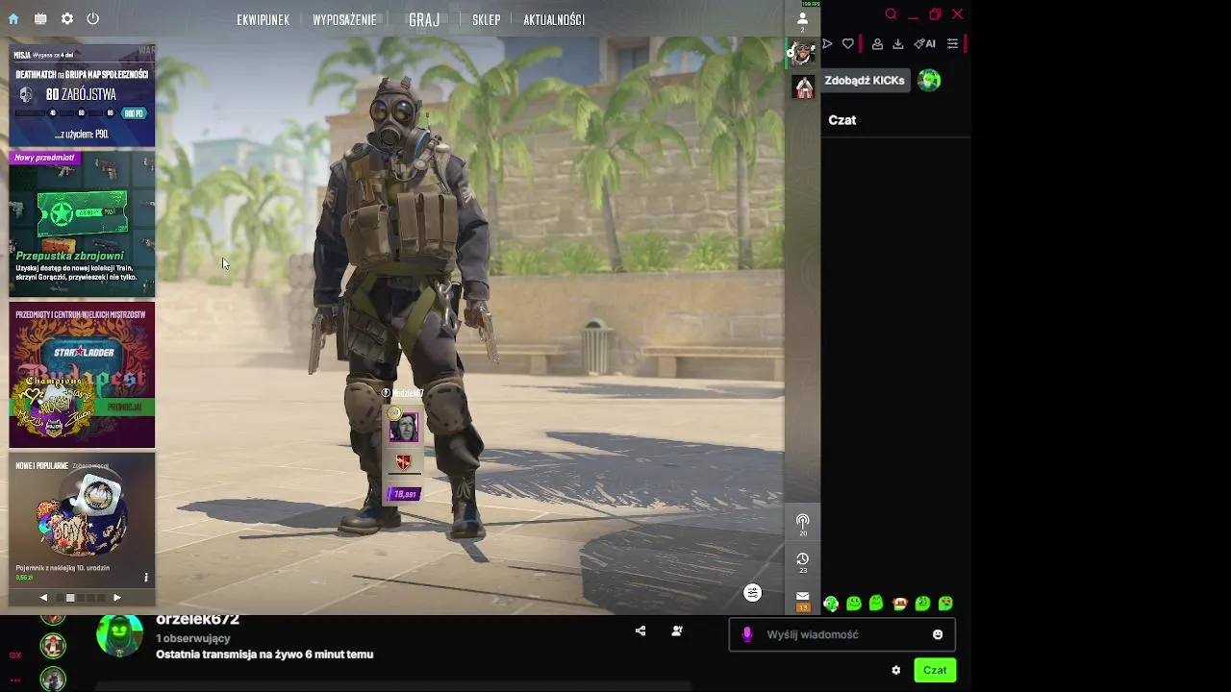This screenshot has width=1231, height=692.
Task: Click the Zdobądź KICKs button
Action: pyautogui.click(x=864, y=81)
